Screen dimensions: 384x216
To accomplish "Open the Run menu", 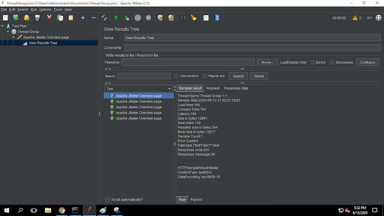I will [34, 10].
